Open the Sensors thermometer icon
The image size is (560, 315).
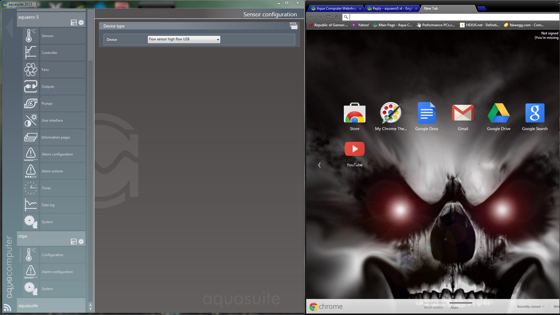click(31, 36)
